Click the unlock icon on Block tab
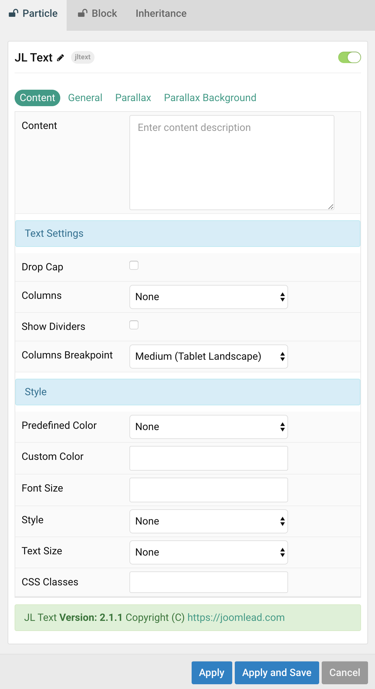This screenshot has width=375, height=689. pyautogui.click(x=82, y=13)
